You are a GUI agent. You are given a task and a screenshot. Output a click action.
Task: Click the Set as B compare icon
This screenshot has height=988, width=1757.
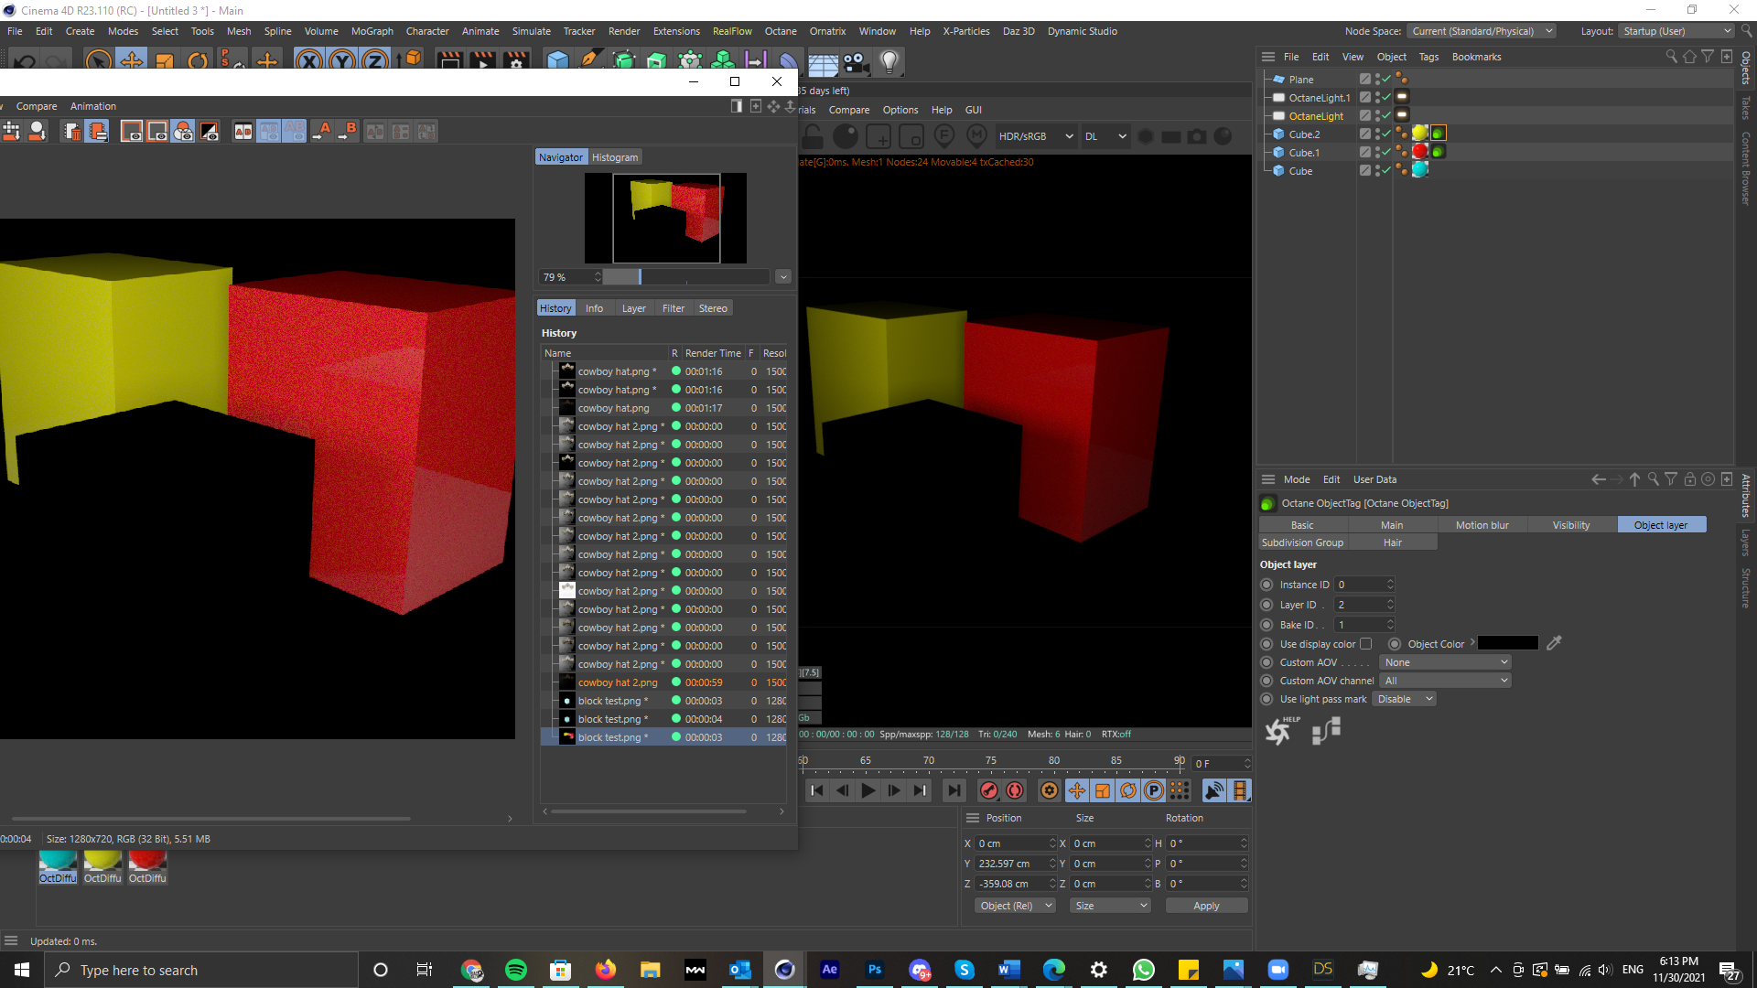click(x=347, y=132)
